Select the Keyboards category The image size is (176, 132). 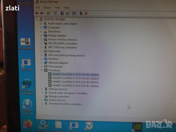pyautogui.click(x=54, y=51)
